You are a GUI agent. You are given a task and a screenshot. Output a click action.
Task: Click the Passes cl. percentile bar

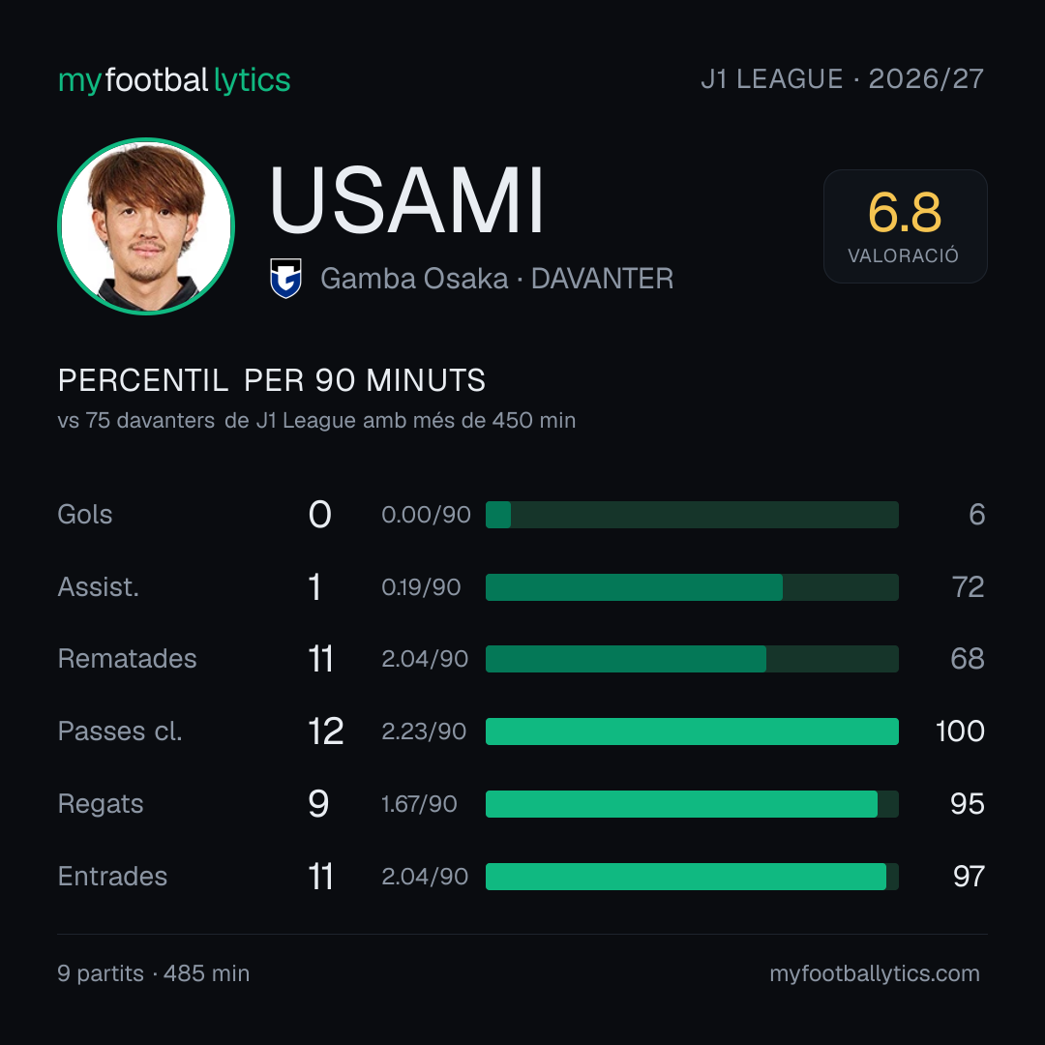point(692,731)
